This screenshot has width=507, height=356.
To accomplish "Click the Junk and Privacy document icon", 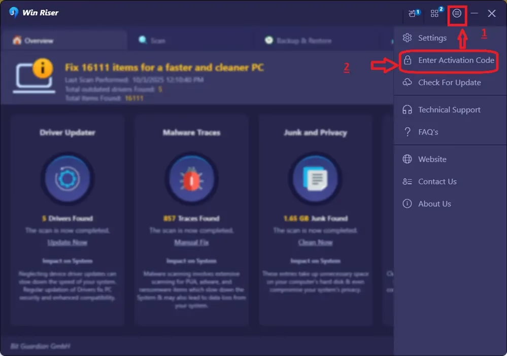I will click(315, 178).
